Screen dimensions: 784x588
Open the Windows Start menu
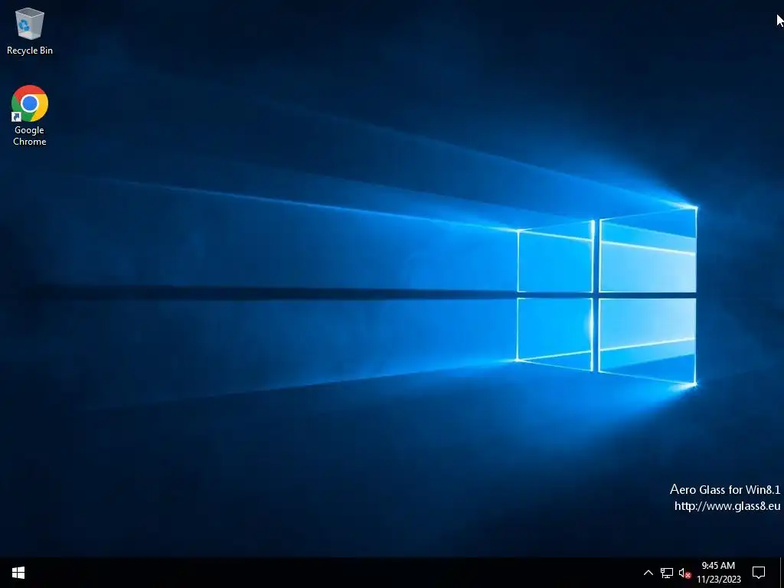coord(18,573)
